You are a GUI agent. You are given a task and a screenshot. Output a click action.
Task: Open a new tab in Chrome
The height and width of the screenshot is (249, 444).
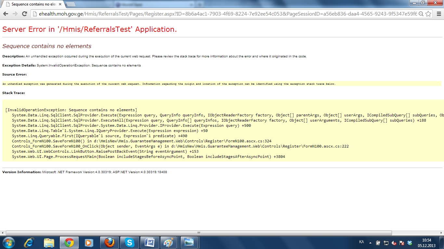point(71,4)
